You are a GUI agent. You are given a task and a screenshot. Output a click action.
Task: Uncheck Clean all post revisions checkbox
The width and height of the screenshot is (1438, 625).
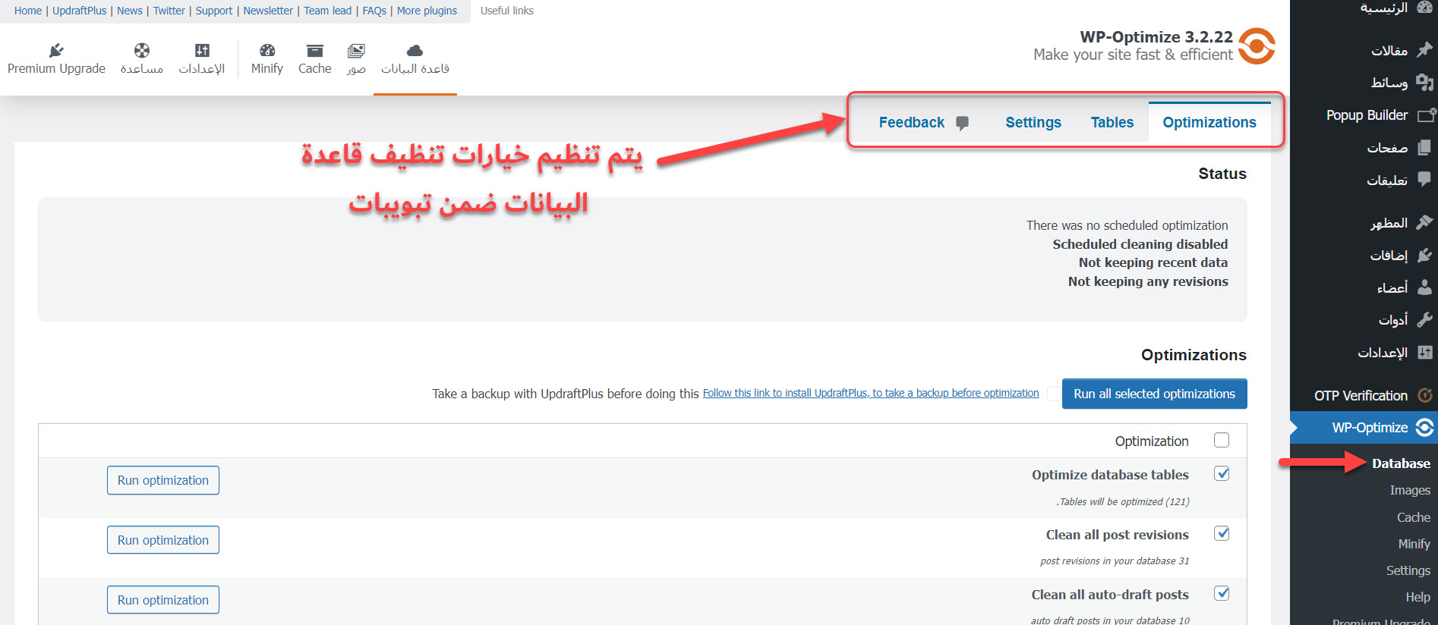(x=1222, y=533)
